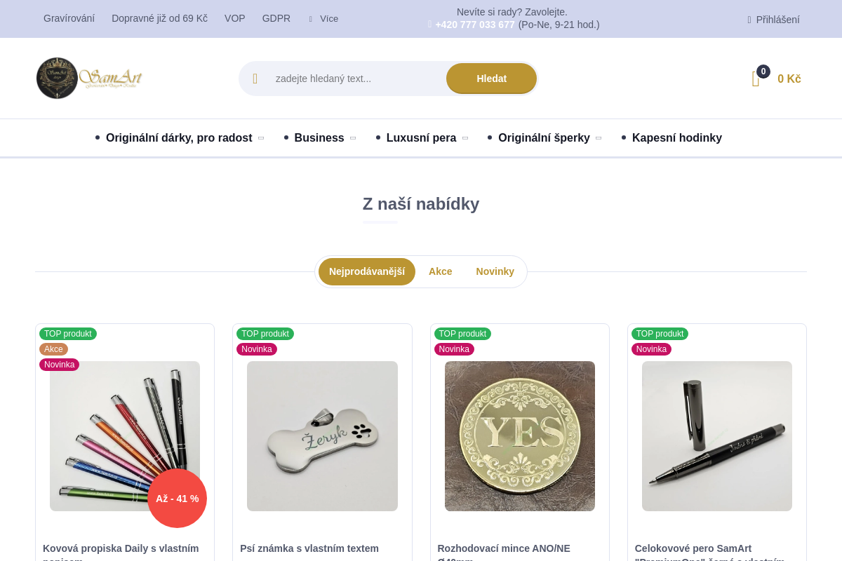Viewport: 842px width, 561px height.
Task: Open Kapesní hodinky category
Action: pyautogui.click(x=676, y=138)
